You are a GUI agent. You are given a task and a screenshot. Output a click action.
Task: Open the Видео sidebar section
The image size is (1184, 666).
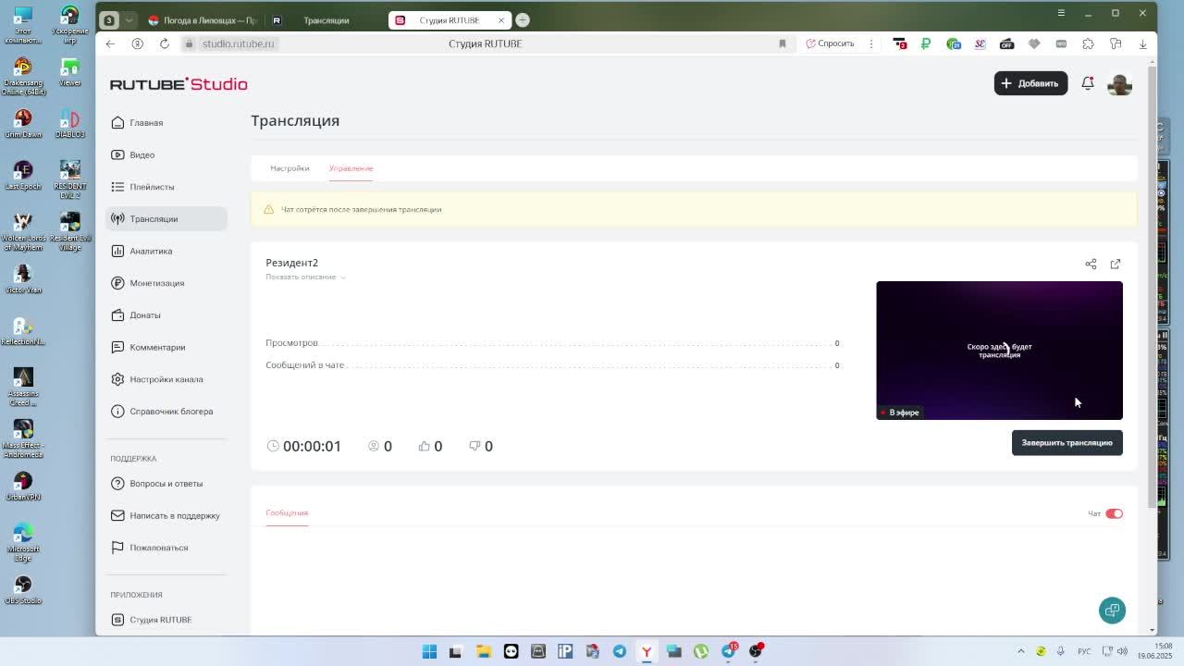[x=166, y=154]
